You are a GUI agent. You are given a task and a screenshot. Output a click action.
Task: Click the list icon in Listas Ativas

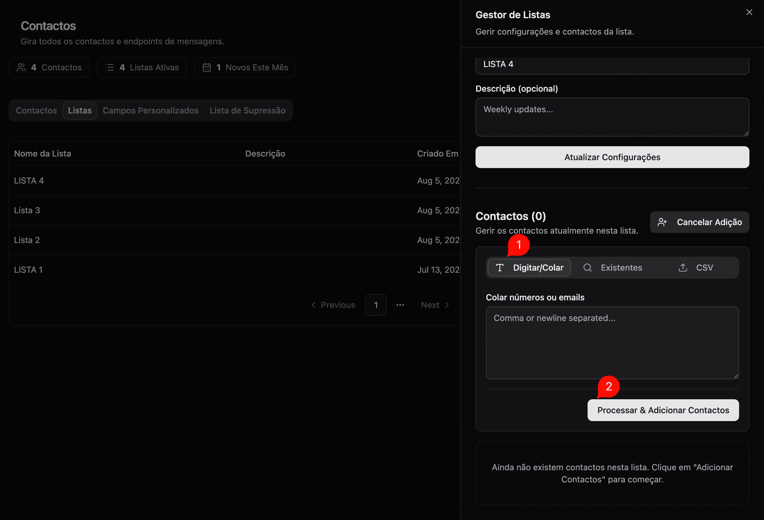click(110, 67)
